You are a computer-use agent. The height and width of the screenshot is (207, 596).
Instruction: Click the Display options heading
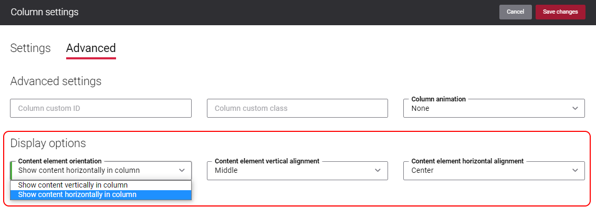[x=48, y=143]
